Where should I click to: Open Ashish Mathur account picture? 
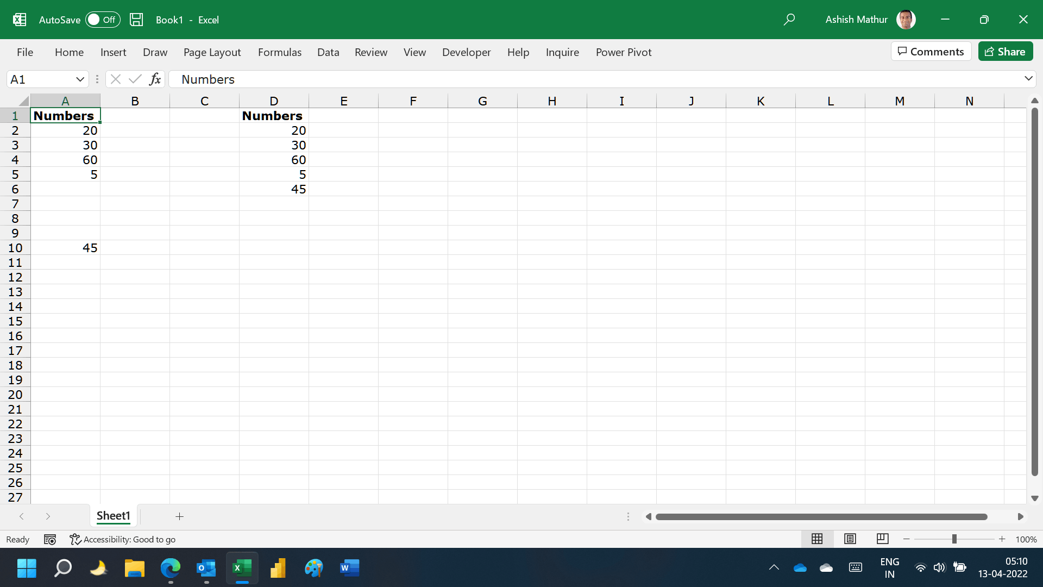906,20
